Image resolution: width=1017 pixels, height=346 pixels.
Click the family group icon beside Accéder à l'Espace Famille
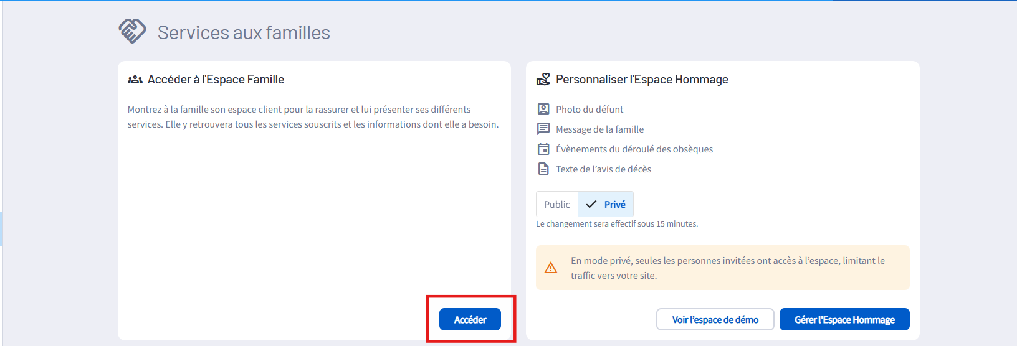(x=135, y=80)
